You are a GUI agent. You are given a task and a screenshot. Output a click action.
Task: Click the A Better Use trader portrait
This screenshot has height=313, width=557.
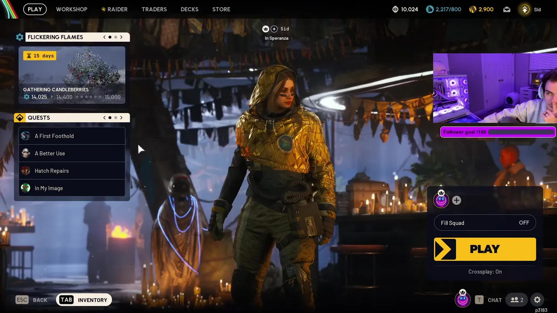click(x=26, y=153)
